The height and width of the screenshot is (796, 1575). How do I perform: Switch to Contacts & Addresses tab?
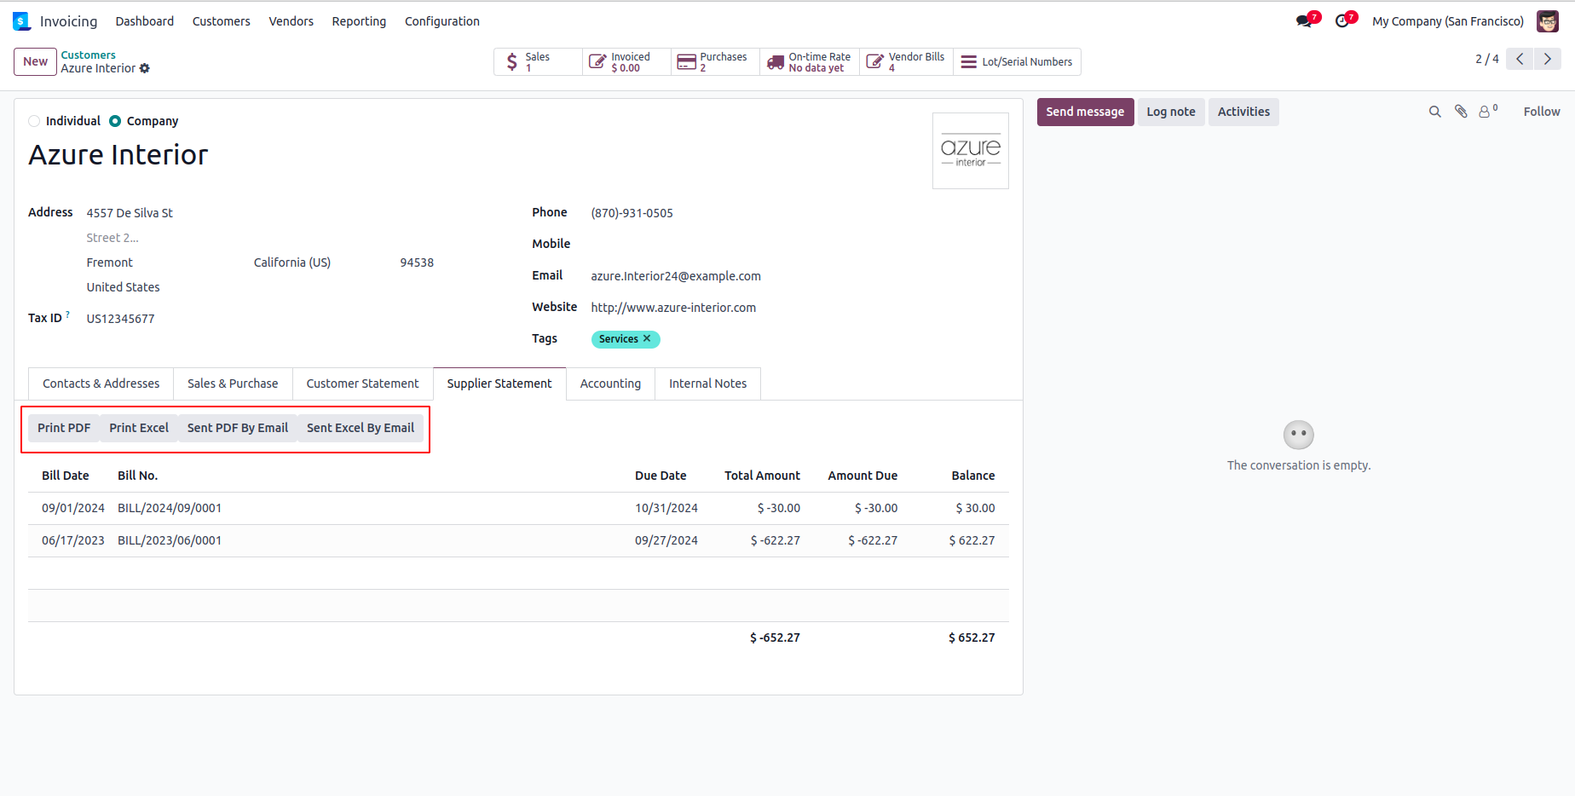coord(101,384)
